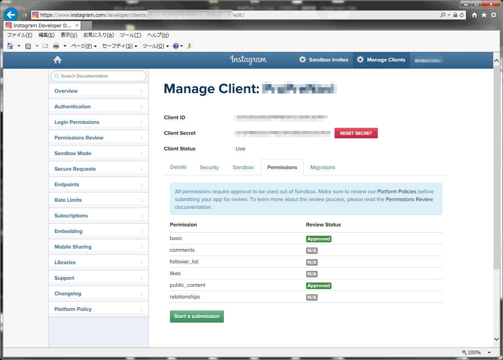Screen dimensions: 503x360
Task: Open dropdown arrow next to printer icon
Action: [x=65, y=46]
